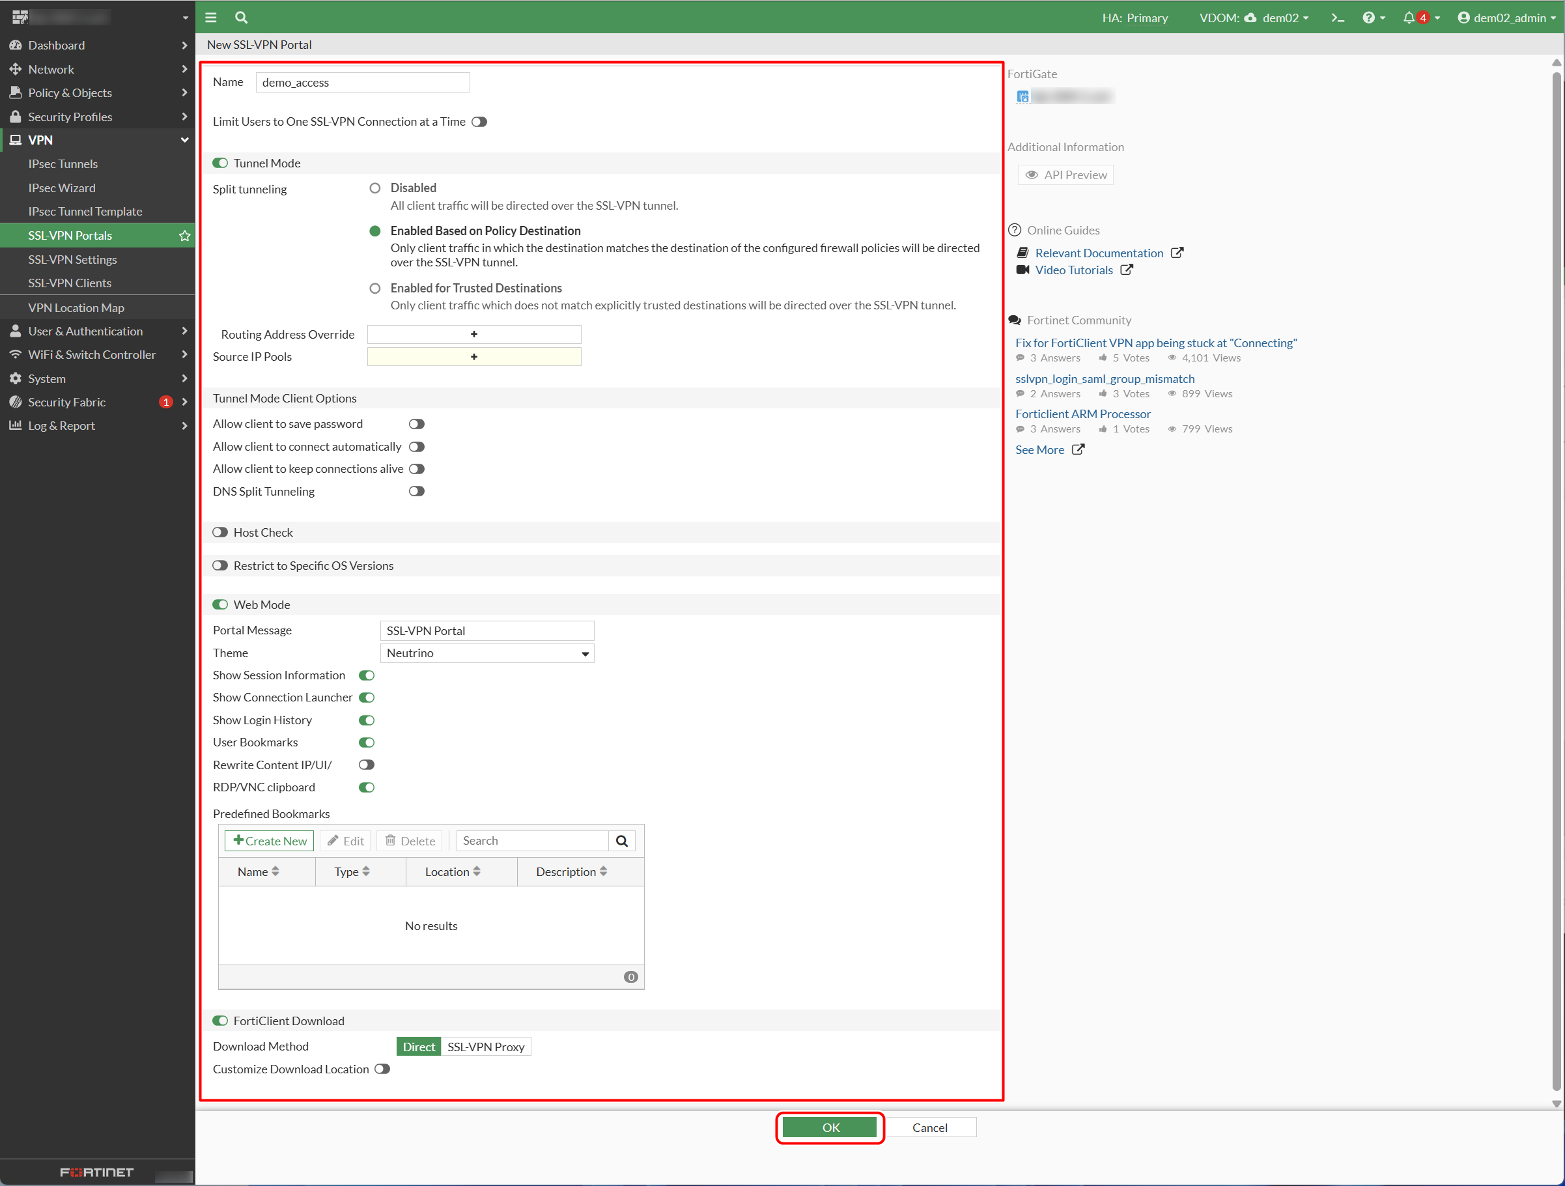The height and width of the screenshot is (1186, 1565).
Task: Click the hamburger menu toggle icon
Action: pyautogui.click(x=211, y=17)
